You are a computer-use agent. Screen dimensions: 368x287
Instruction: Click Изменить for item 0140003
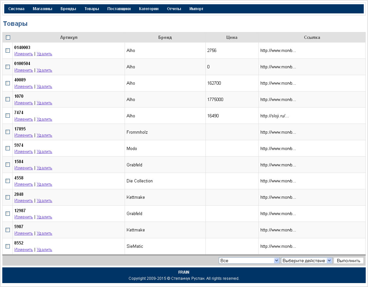(x=24, y=54)
